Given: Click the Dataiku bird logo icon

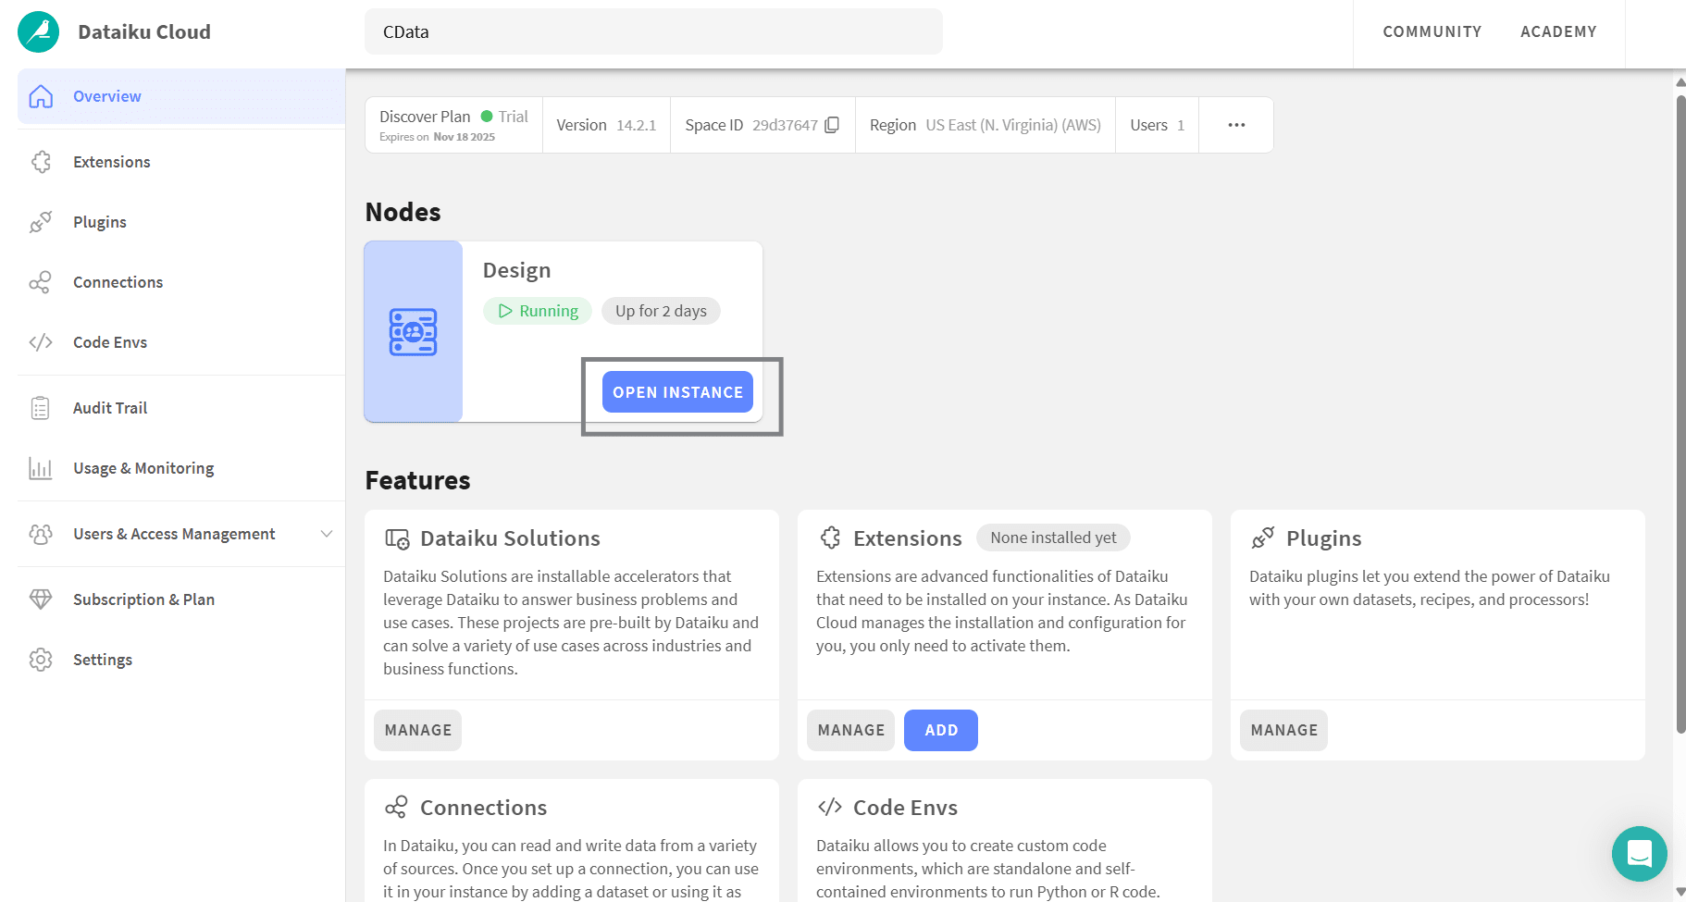Looking at the screenshot, I should (38, 32).
